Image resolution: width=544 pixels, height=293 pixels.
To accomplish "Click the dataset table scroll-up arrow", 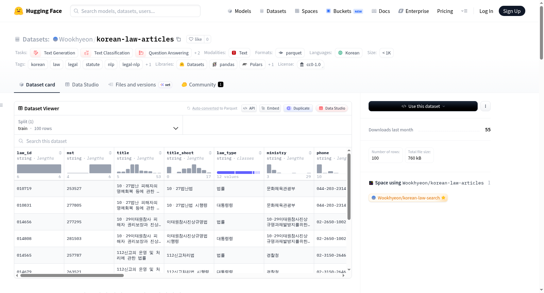I will click(x=349, y=150).
